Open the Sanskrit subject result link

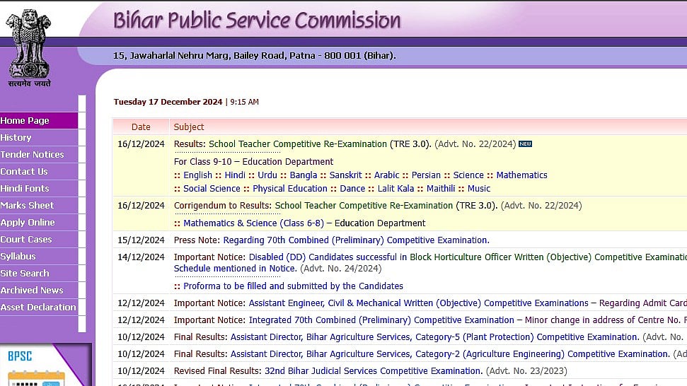click(345, 175)
